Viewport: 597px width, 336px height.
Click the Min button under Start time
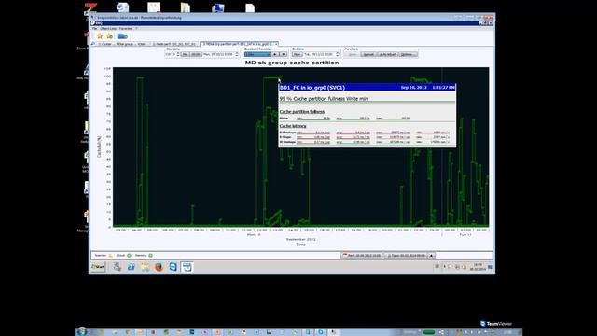(185, 54)
